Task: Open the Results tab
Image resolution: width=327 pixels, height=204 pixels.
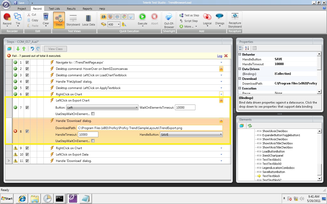Action: point(71,9)
